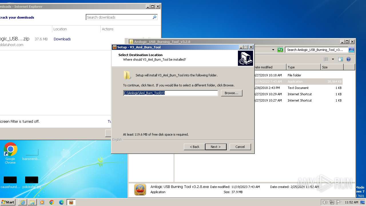Viewport: 366px width, 206px height.
Task: Change the view with the views icon
Action: [326, 59]
